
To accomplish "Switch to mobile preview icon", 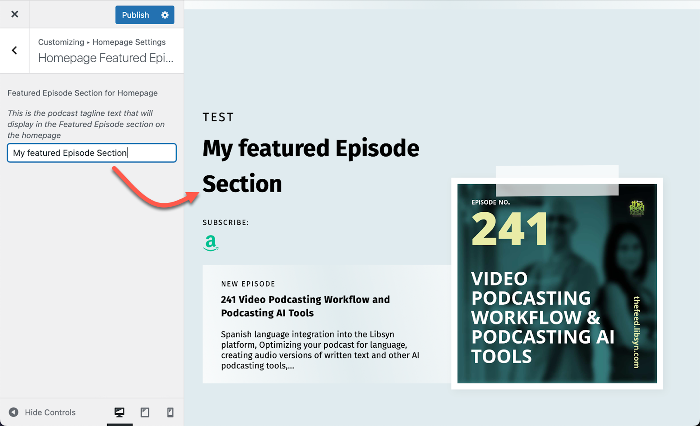I will click(170, 412).
